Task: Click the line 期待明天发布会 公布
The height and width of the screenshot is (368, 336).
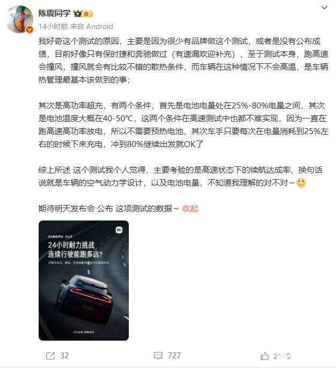Action: [108, 208]
